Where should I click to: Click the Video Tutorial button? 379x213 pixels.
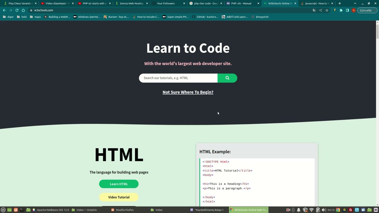point(119,197)
